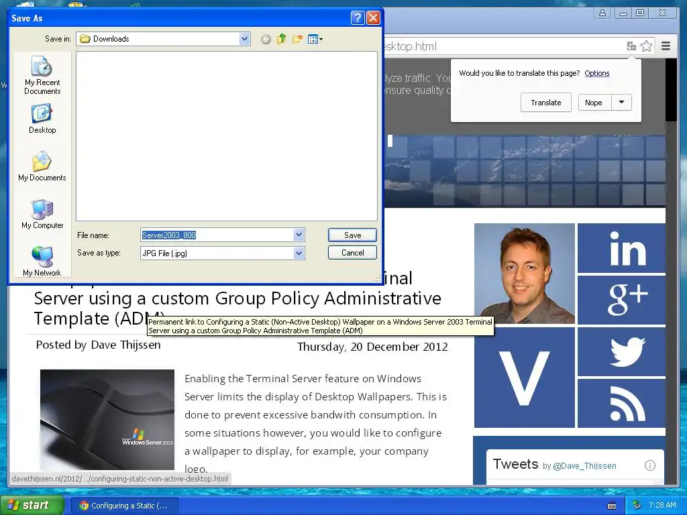Open dropdown arrow next to Nope
The height and width of the screenshot is (515, 687).
[621, 103]
